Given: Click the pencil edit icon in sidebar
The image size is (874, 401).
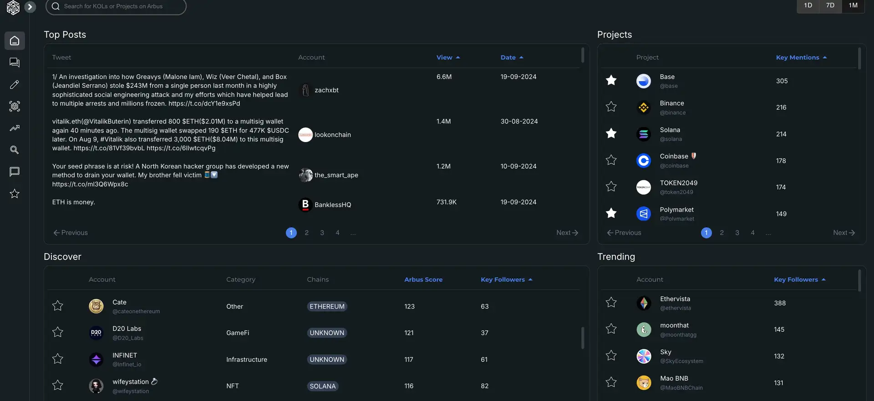Looking at the screenshot, I should pyautogui.click(x=15, y=85).
